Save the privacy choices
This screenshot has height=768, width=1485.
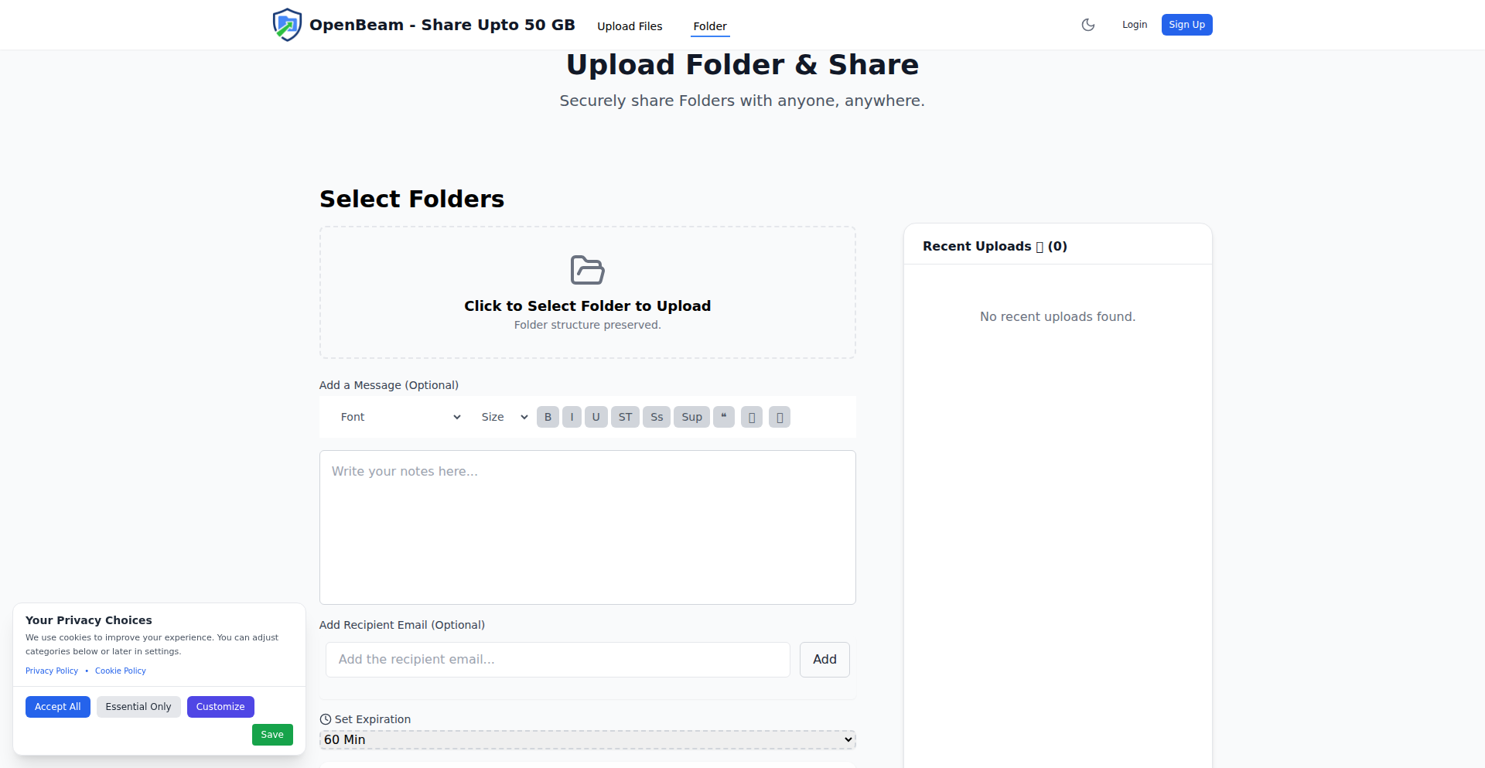pos(272,735)
